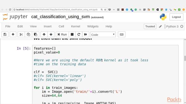Open the command palette keyboard icon
The image size is (186, 104).
(121, 34)
